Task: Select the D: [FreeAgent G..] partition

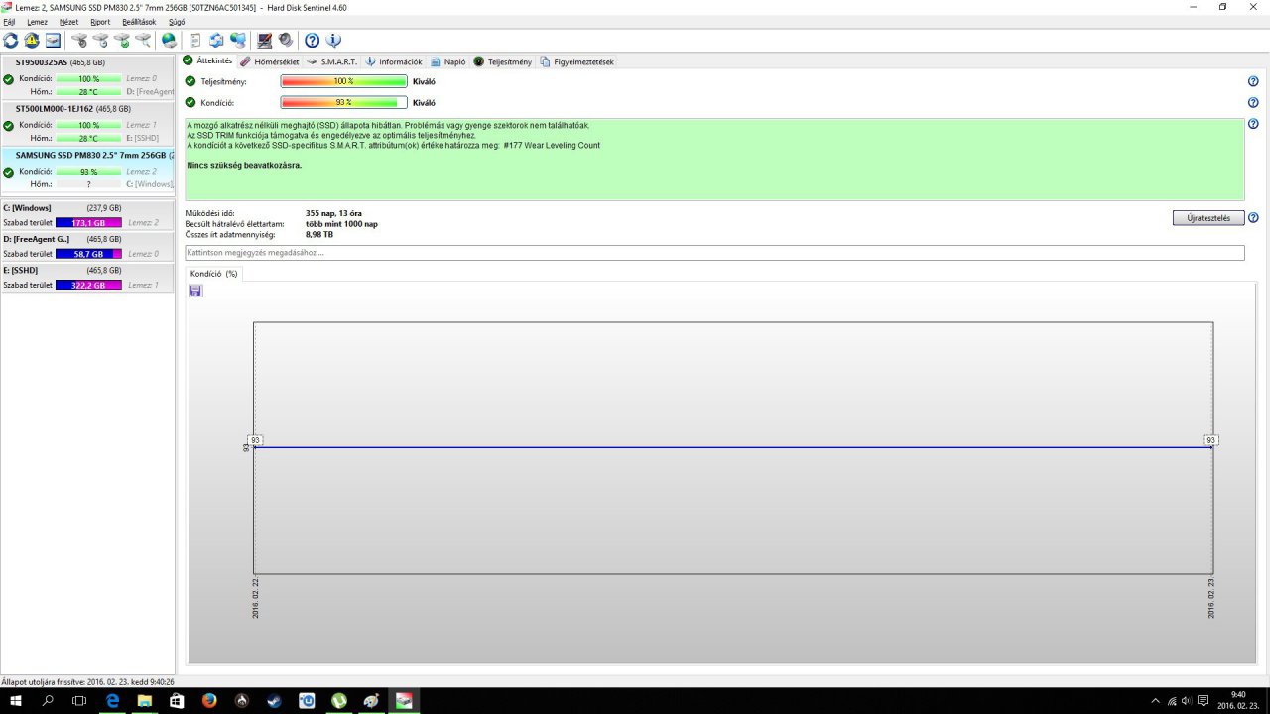Action: click(87, 246)
